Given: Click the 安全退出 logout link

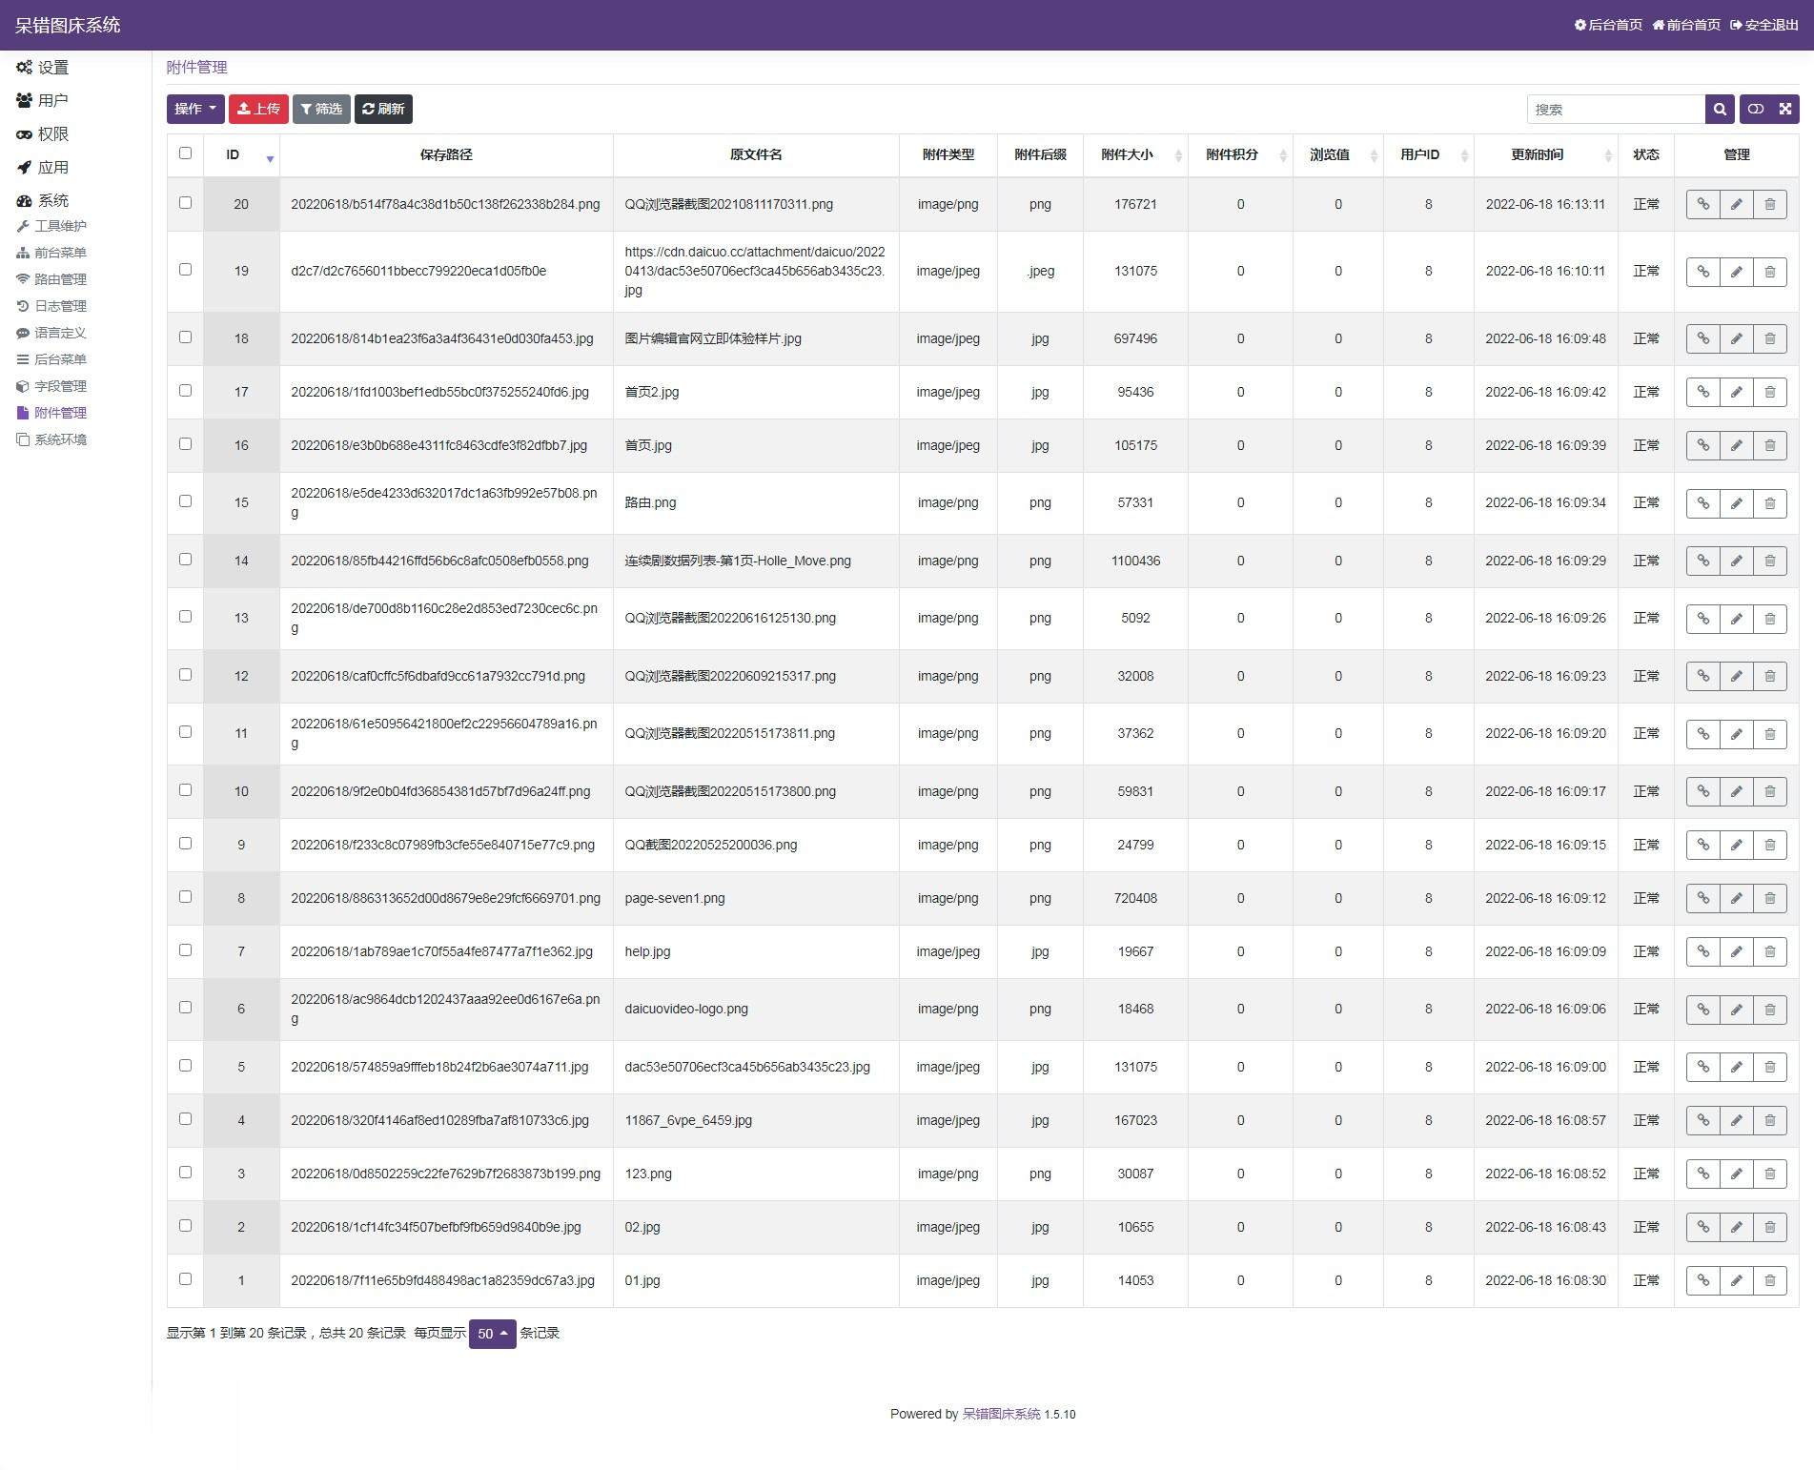Looking at the screenshot, I should (1763, 25).
